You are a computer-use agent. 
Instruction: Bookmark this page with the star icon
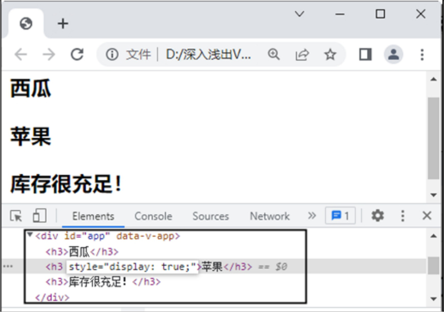click(x=330, y=54)
